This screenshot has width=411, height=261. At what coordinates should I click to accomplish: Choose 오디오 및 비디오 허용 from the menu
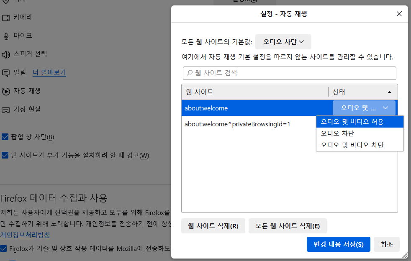coord(360,122)
